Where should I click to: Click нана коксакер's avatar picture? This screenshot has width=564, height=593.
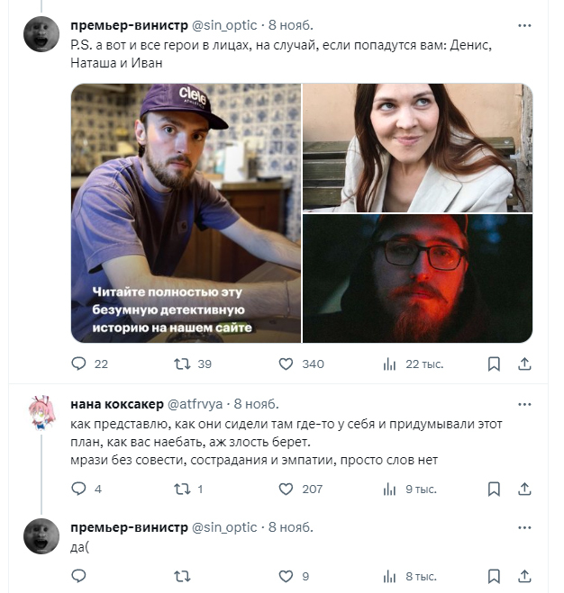41,412
